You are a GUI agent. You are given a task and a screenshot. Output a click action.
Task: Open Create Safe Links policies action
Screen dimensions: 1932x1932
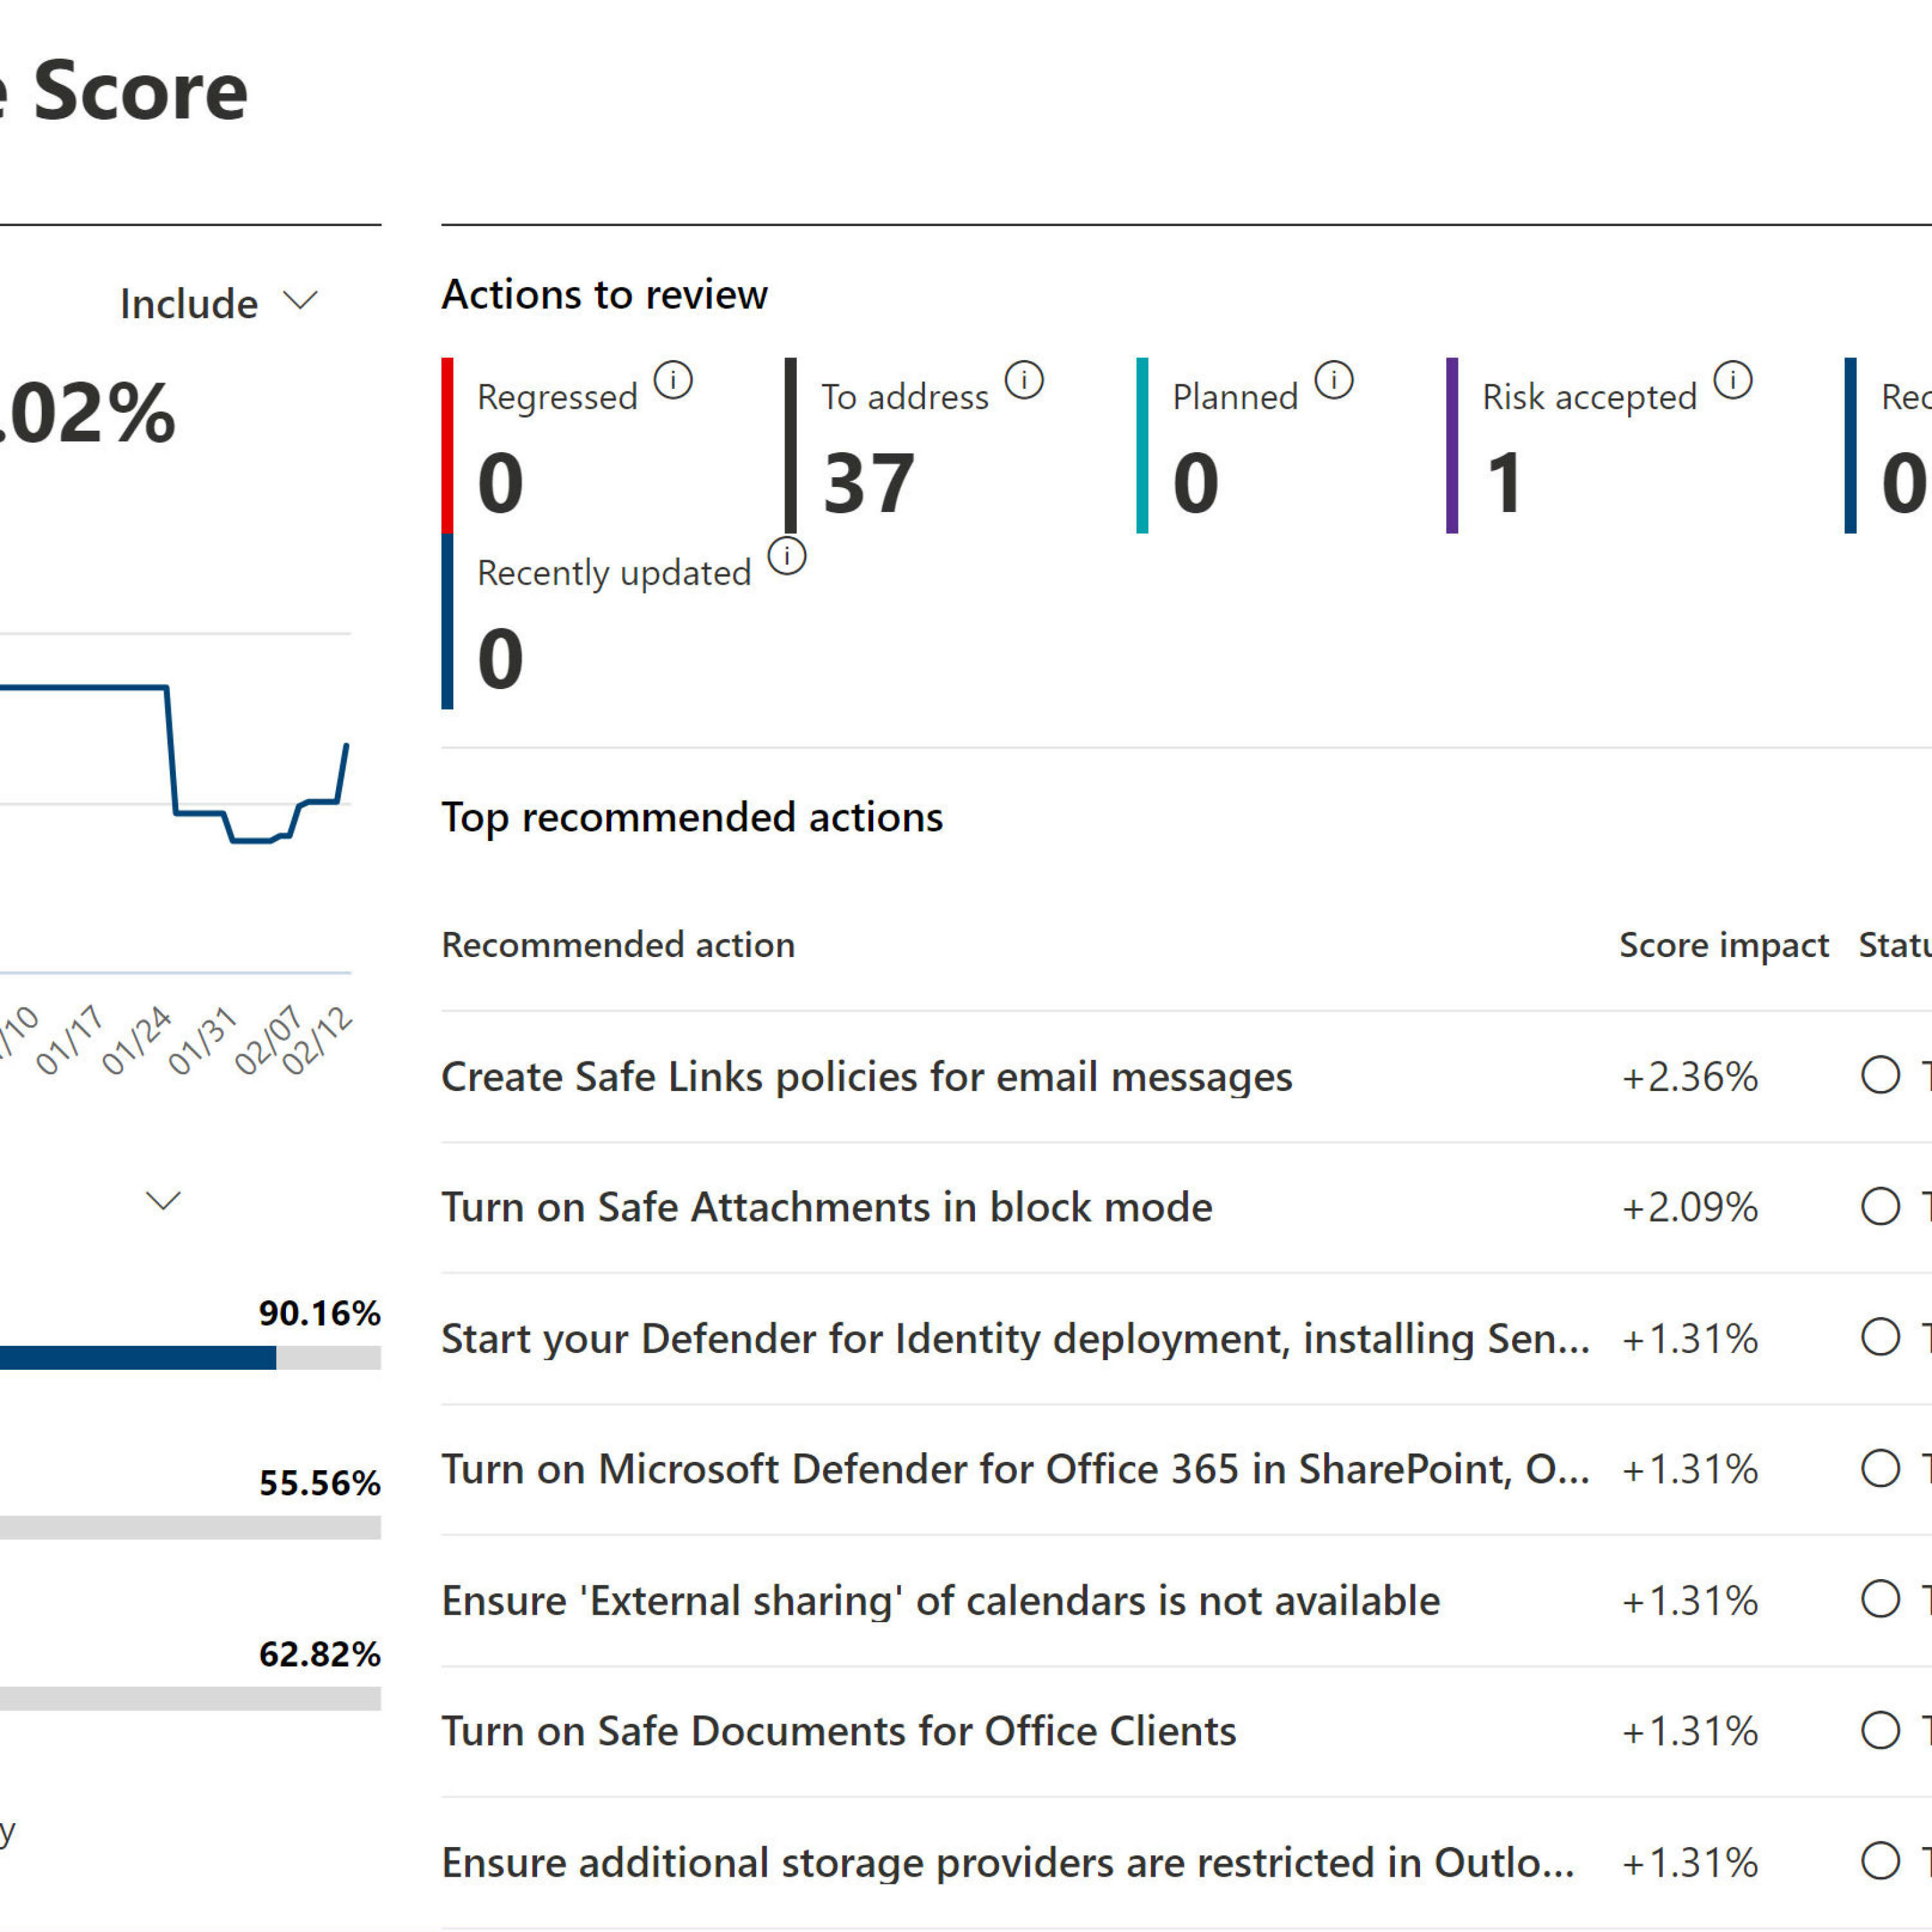pos(866,1077)
